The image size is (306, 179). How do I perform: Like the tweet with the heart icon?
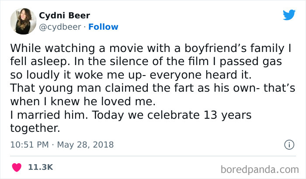pos(17,167)
